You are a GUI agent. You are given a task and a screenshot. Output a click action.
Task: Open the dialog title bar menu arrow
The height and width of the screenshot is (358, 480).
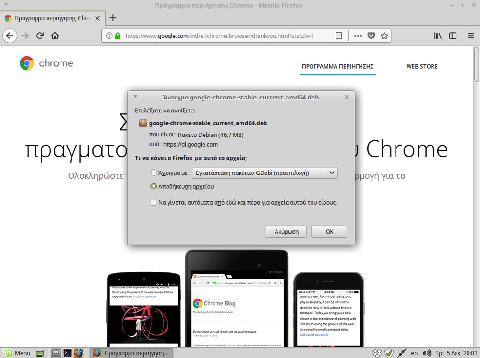click(x=135, y=97)
